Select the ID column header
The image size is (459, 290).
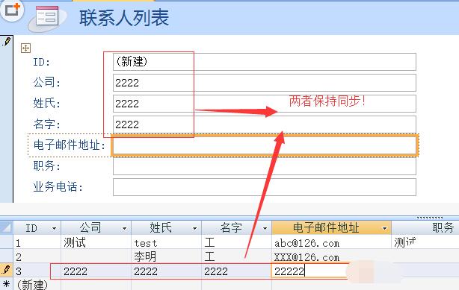click(37, 228)
